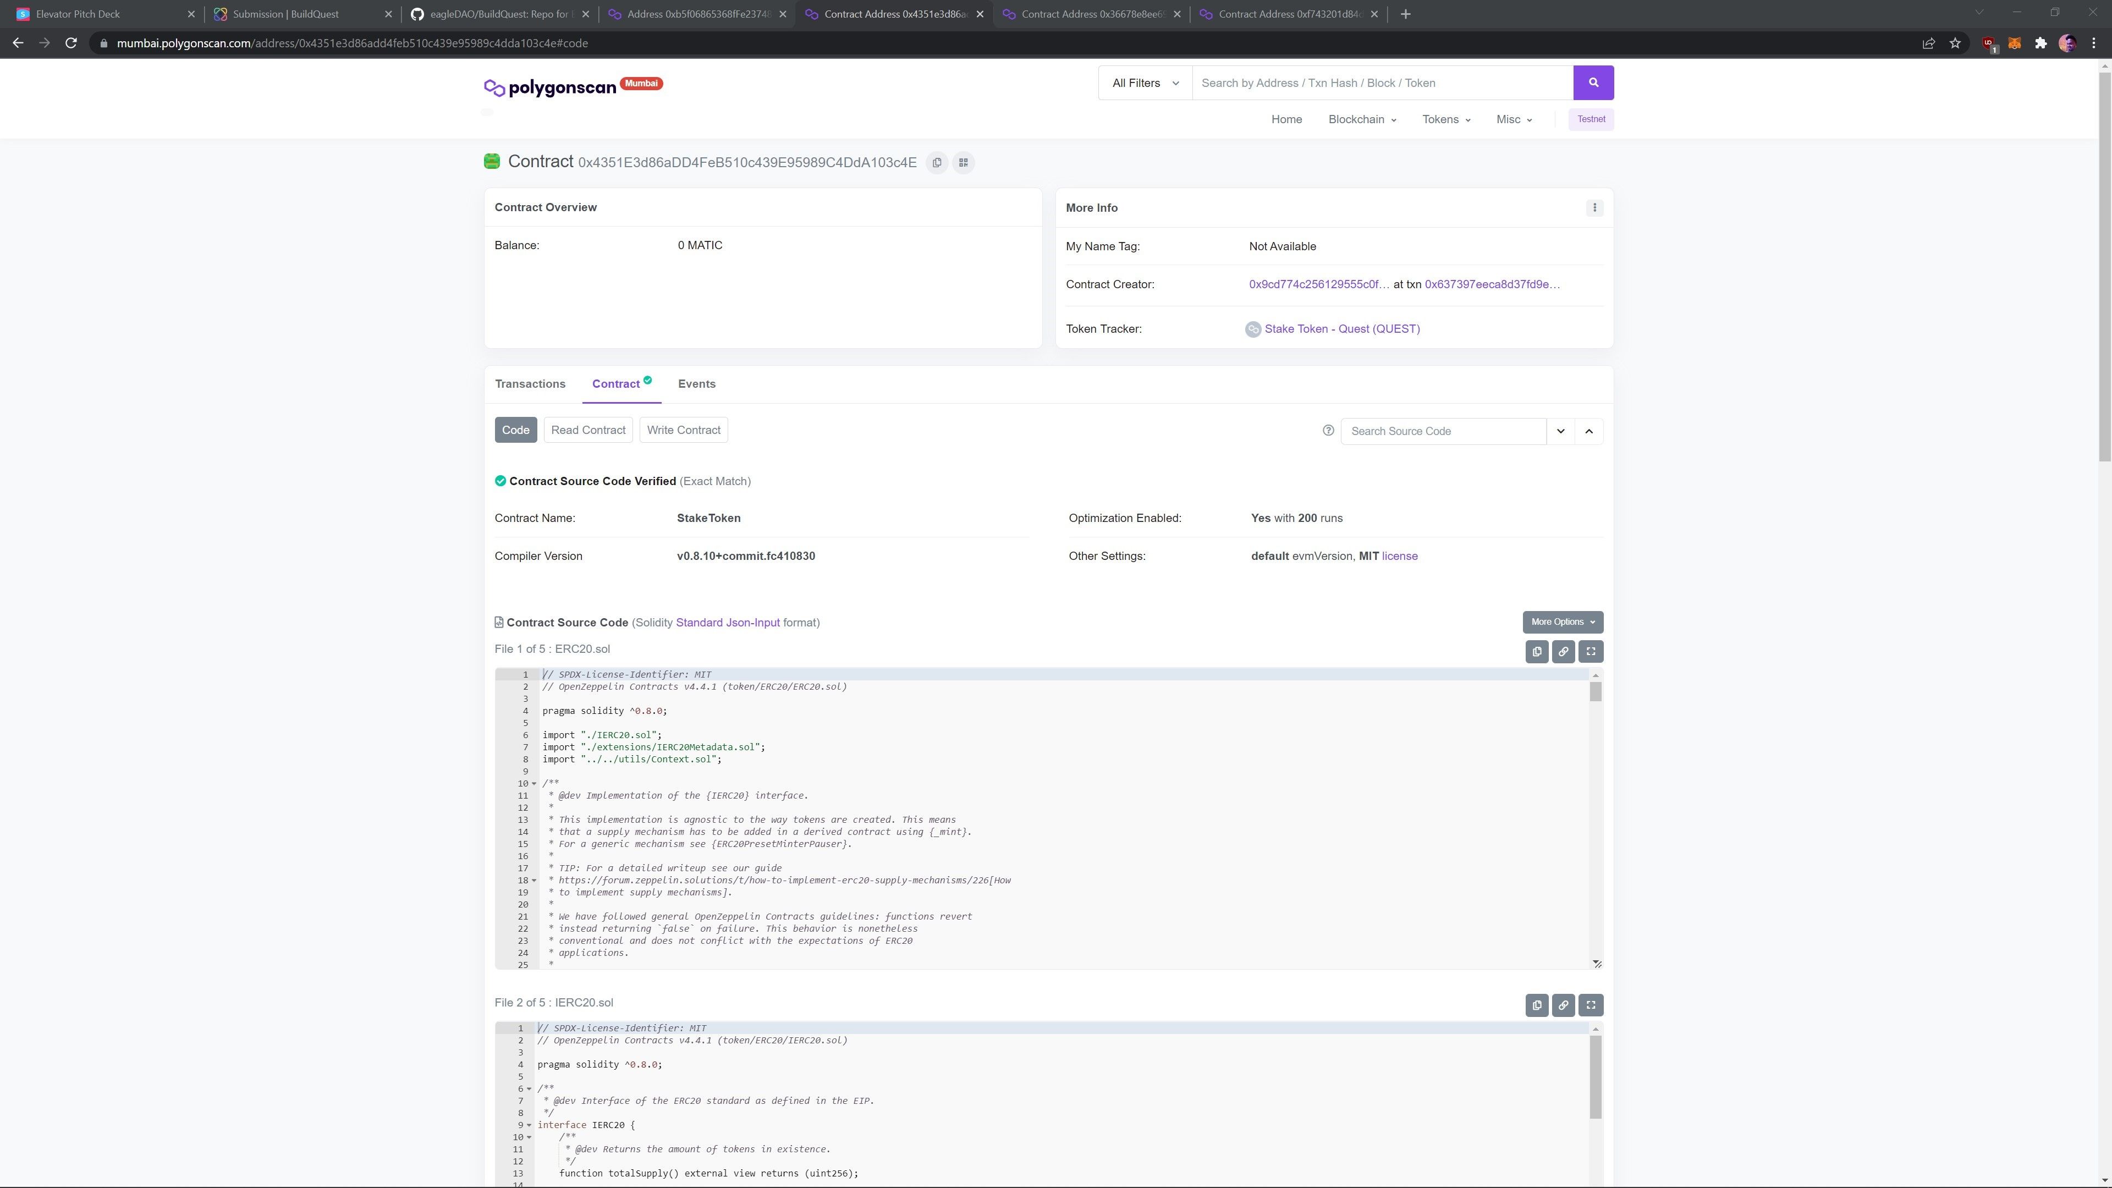The image size is (2112, 1188).
Task: Bookmark this page with star icon
Action: tap(1955, 43)
